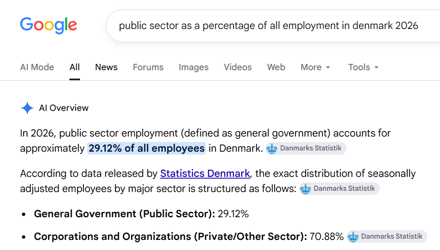
Task: Open the More dropdown arrow
Action: 328,68
